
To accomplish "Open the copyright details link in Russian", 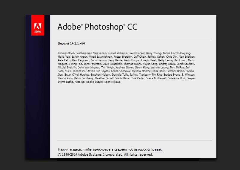I will [x=110, y=149].
